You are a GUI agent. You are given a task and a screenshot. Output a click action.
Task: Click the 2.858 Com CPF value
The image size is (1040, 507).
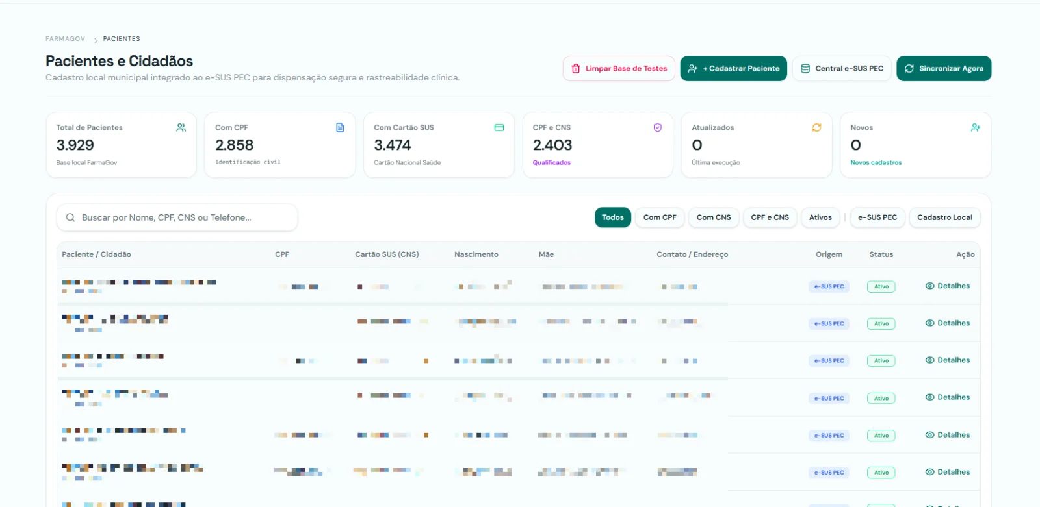(x=235, y=145)
